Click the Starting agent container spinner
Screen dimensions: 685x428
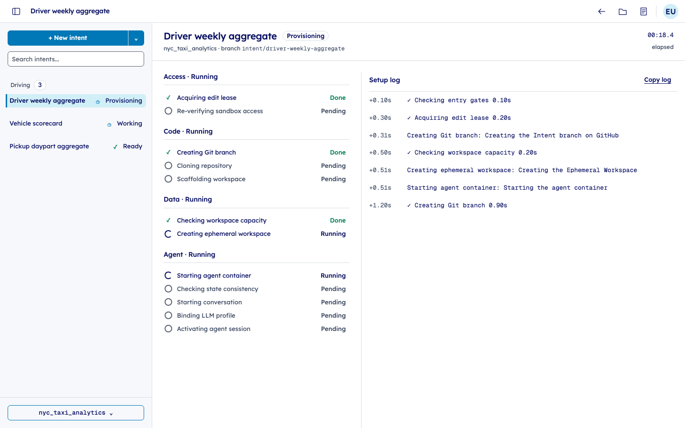(x=168, y=275)
